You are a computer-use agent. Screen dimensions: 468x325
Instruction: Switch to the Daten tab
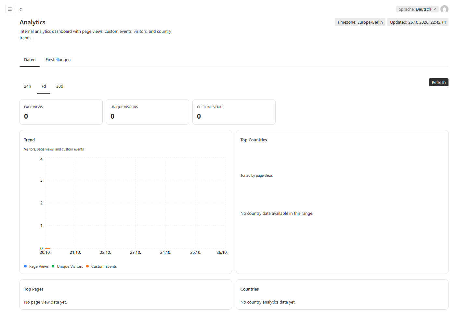click(x=30, y=60)
